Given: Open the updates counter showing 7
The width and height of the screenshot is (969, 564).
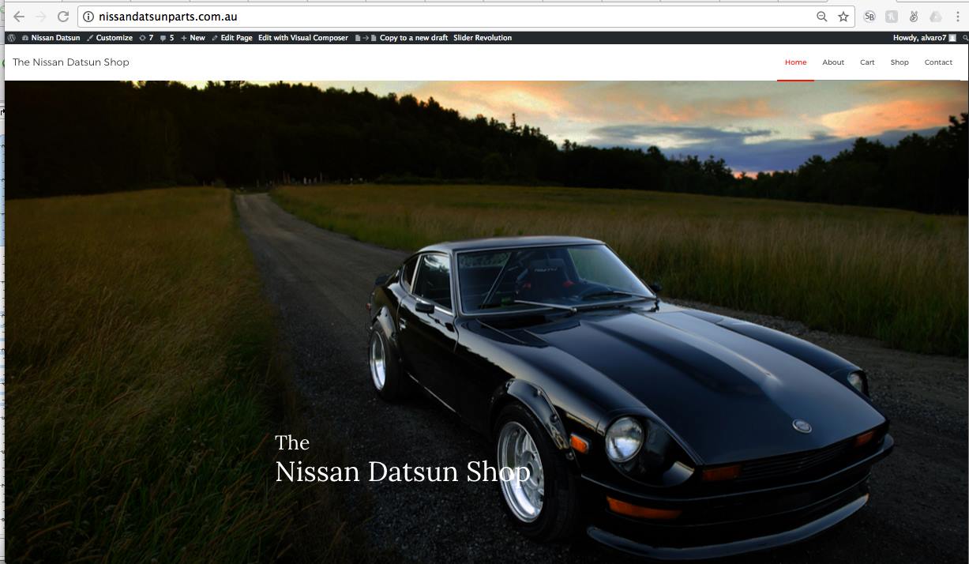Looking at the screenshot, I should point(146,38).
